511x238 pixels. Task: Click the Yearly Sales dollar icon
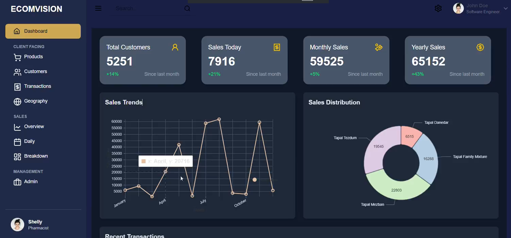(480, 47)
